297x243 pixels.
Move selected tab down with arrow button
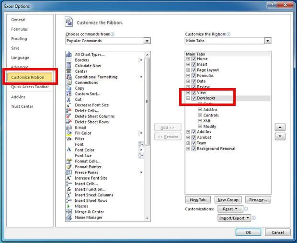280,137
